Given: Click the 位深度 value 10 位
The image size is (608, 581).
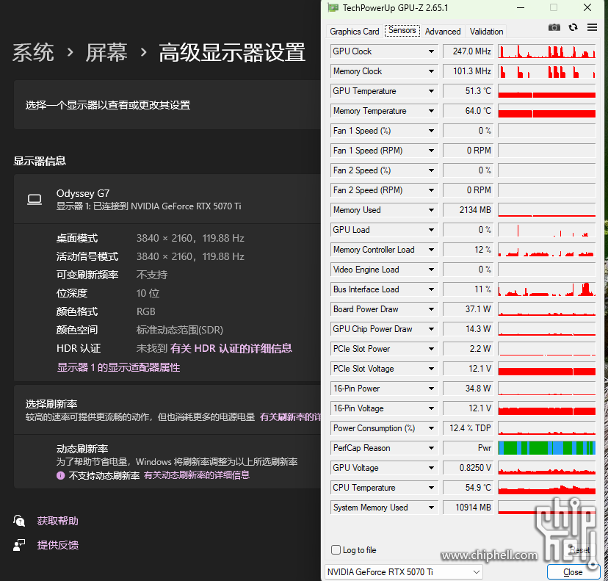Looking at the screenshot, I should tap(148, 293).
